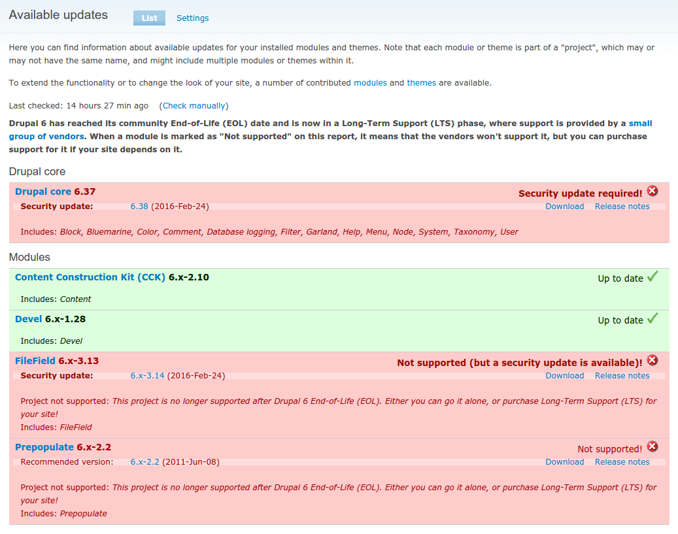The height and width of the screenshot is (534, 678).
Task: Click 'Security update:' label under FileField
Action: (57, 376)
